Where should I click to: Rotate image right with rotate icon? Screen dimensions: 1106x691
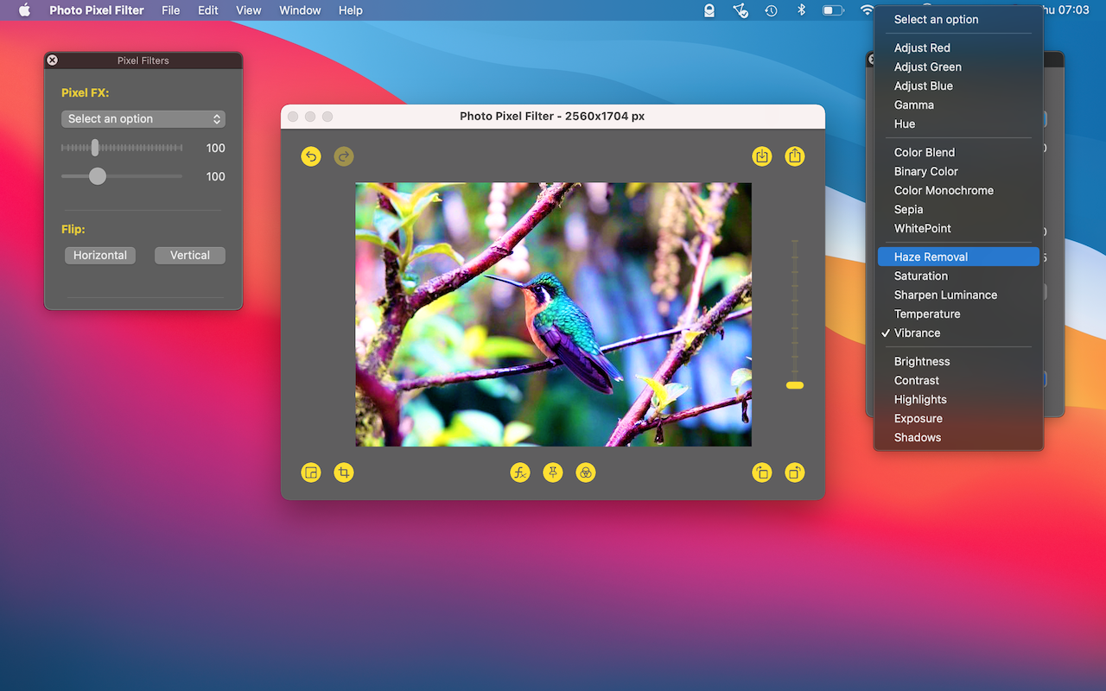[795, 472]
